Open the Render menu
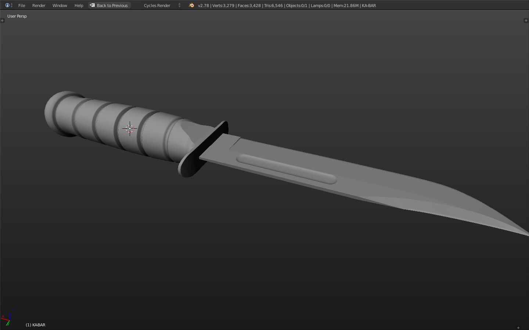Image resolution: width=529 pixels, height=330 pixels. 39,5
